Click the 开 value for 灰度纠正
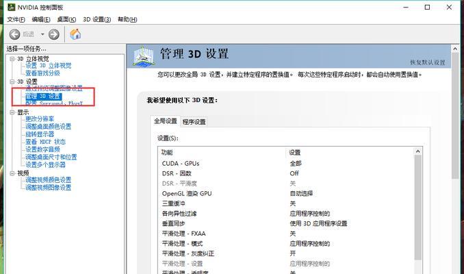Image resolution: width=464 pixels, height=274 pixels. (293, 253)
